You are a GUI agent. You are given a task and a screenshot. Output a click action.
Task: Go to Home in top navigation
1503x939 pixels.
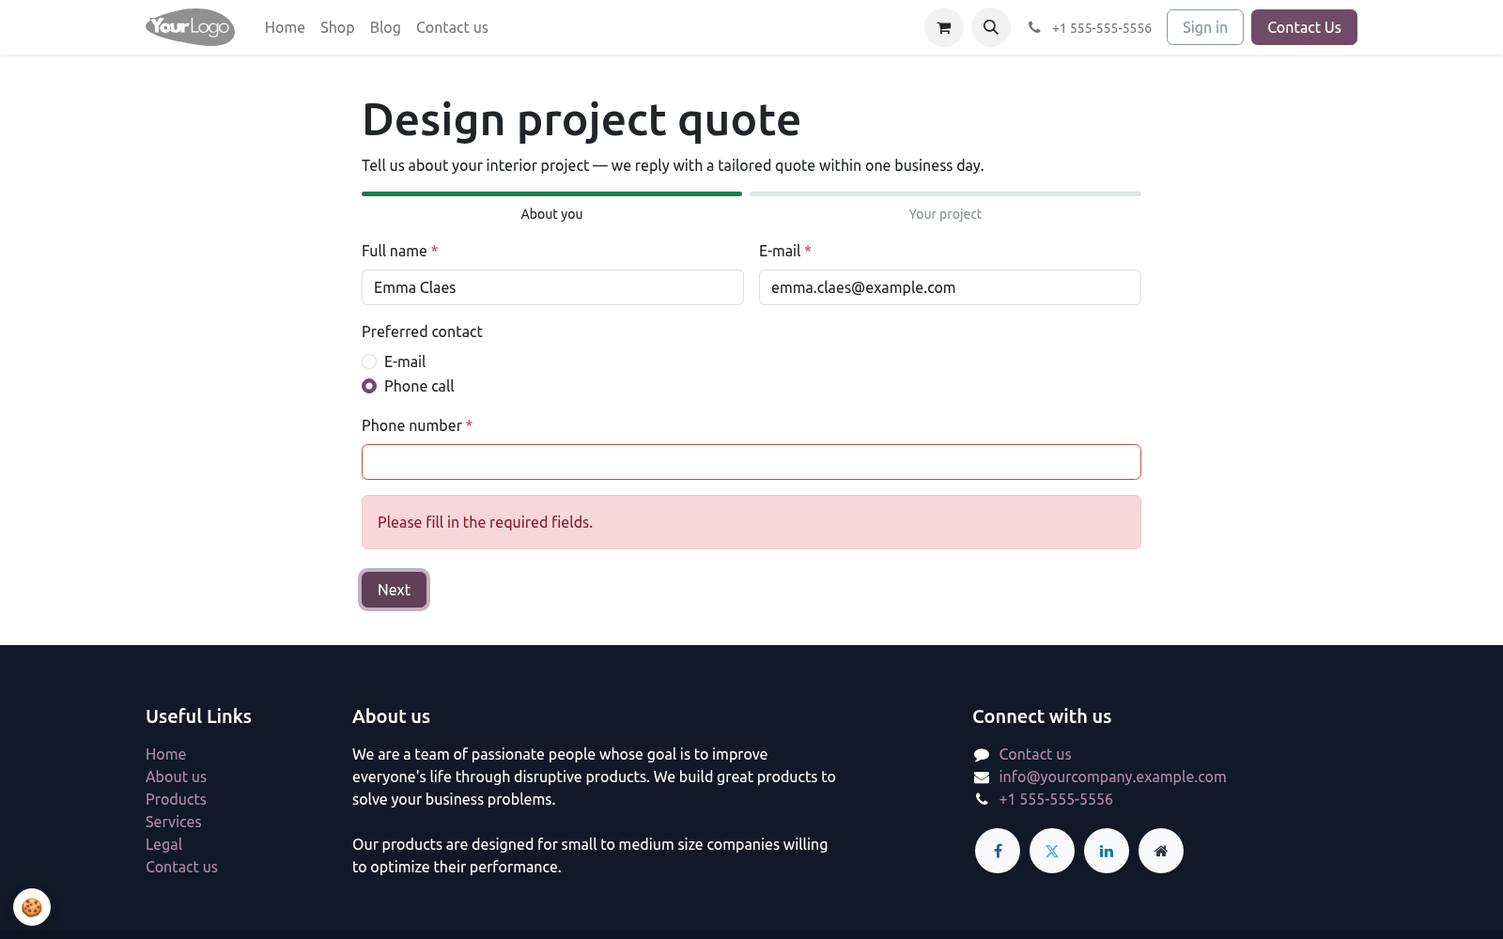coord(285,27)
